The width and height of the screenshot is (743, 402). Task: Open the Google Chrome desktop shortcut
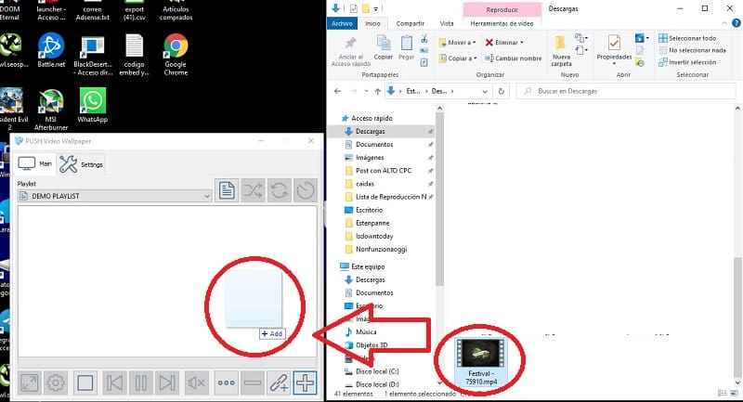point(176,55)
